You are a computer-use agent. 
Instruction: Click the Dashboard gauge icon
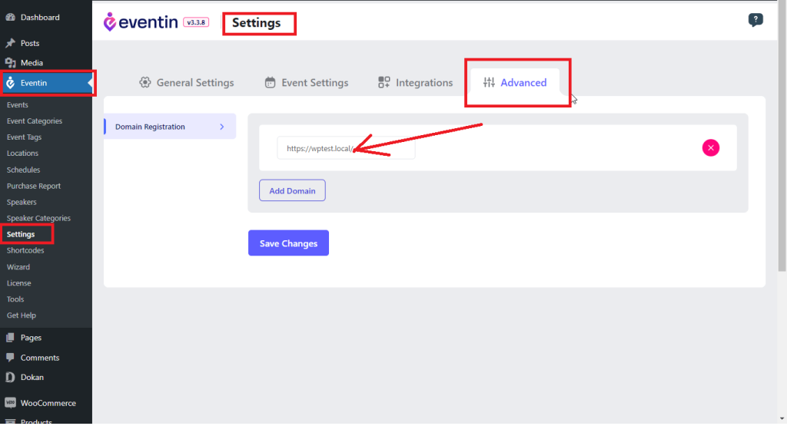coord(10,17)
